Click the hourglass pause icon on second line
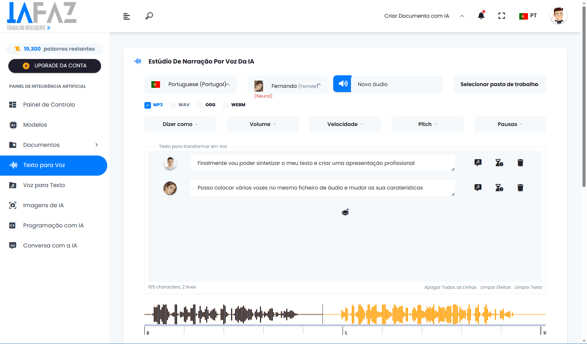587x344 pixels. [499, 188]
